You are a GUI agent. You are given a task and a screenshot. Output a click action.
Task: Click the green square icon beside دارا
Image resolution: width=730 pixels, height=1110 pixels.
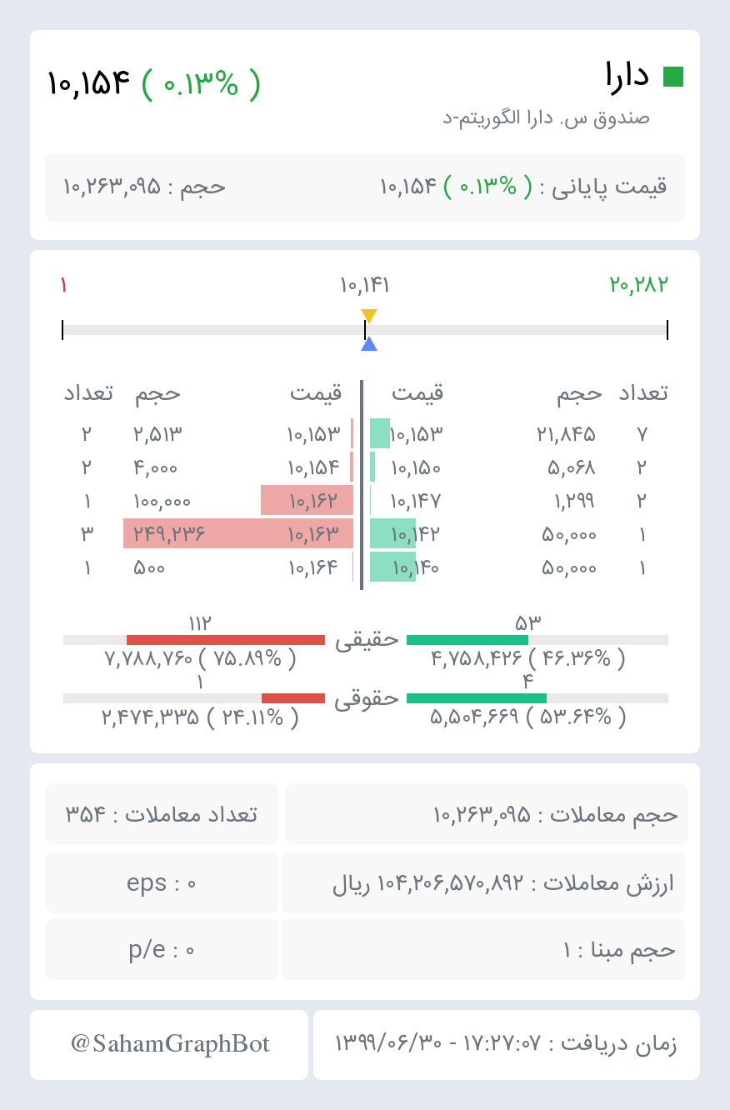pyautogui.click(x=672, y=77)
